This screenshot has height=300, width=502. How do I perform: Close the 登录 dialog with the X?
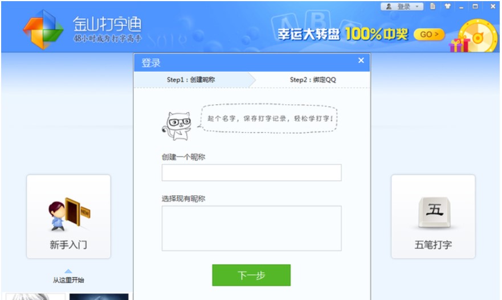(x=361, y=60)
